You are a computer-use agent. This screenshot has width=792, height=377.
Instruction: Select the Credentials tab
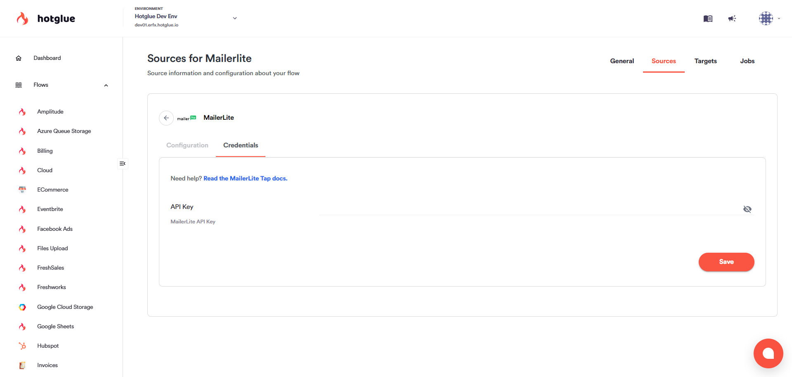click(x=241, y=145)
